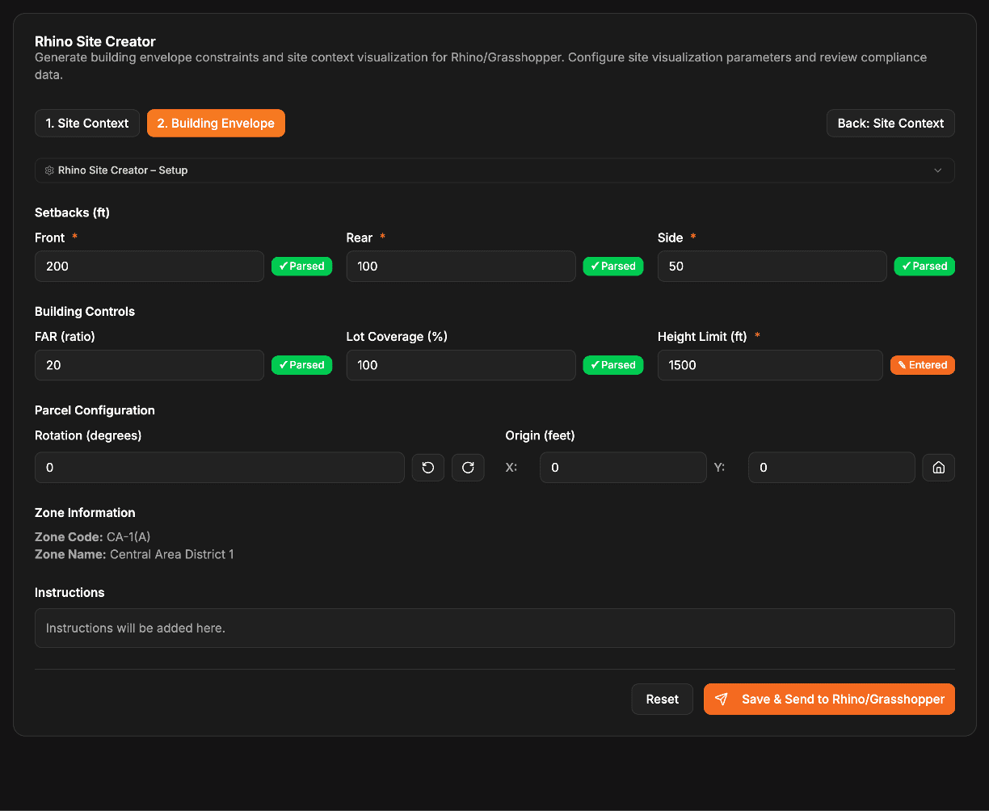Click rotate clockwise icon
The height and width of the screenshot is (811, 989).
[x=468, y=468]
